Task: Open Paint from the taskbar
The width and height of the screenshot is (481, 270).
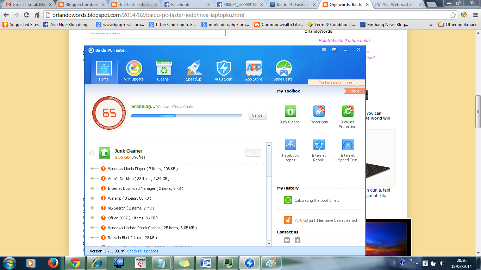Action: point(271,263)
